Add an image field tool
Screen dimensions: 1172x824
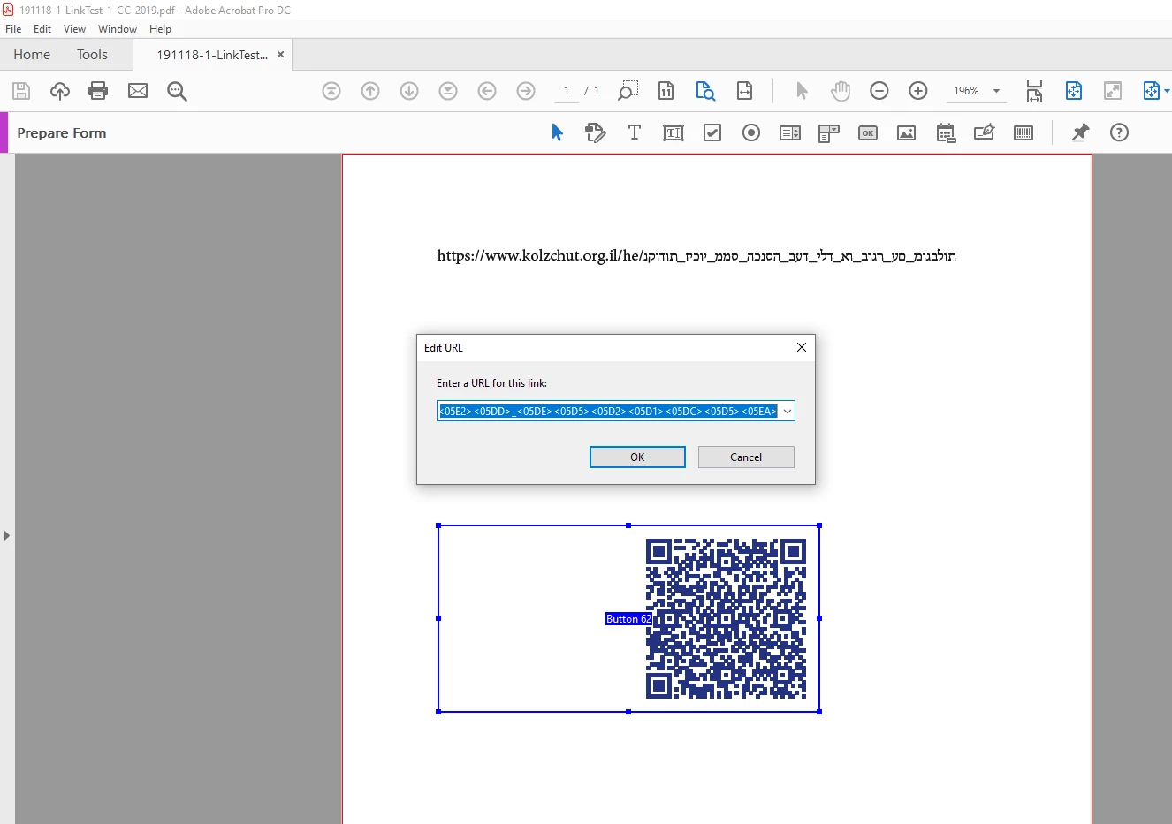pyautogui.click(x=907, y=132)
